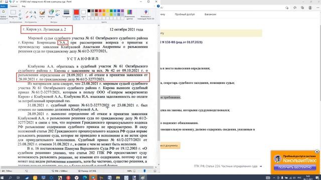Open the File (Файл) menu in Paint
Screen dimensions: 321x180
pyautogui.click(x=4, y=6)
